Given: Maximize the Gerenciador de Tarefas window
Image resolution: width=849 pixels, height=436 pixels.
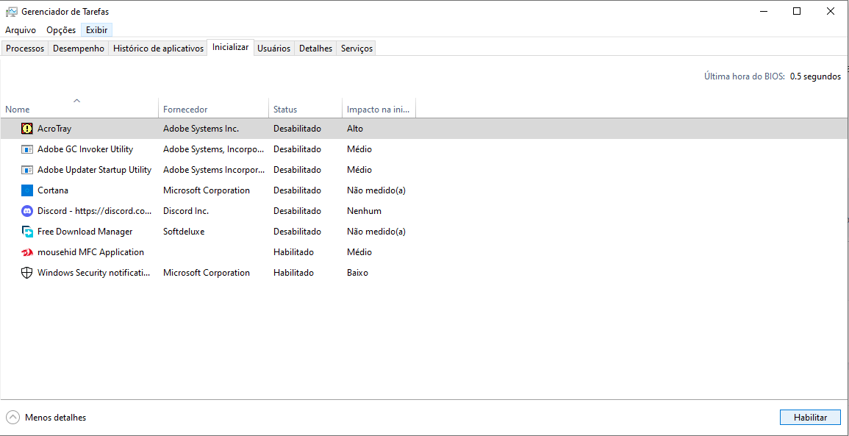Looking at the screenshot, I should click(x=797, y=11).
